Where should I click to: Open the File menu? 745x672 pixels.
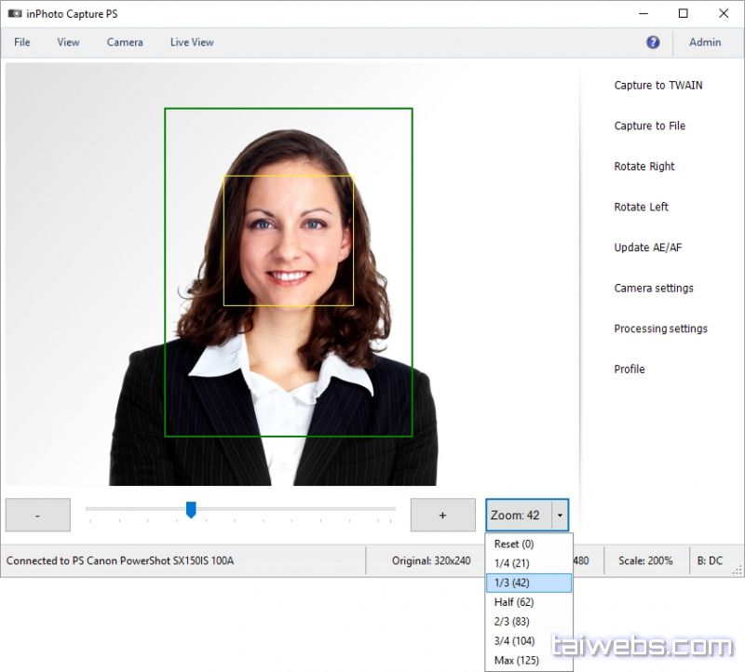click(22, 42)
